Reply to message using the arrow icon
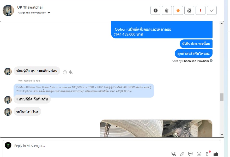This screenshot has width=230, height=157. (x=71, y=72)
